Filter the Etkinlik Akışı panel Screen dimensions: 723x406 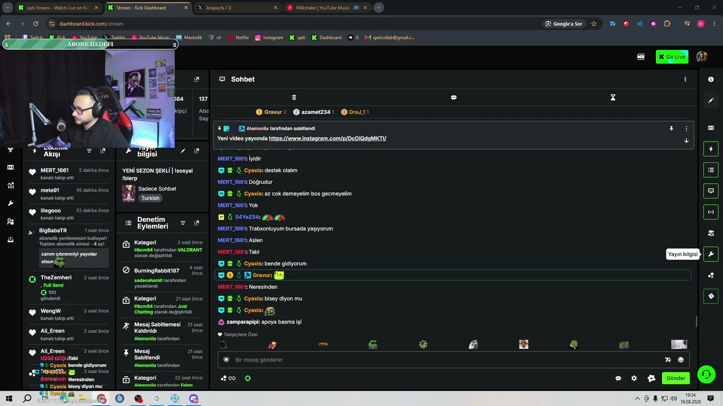point(89,151)
